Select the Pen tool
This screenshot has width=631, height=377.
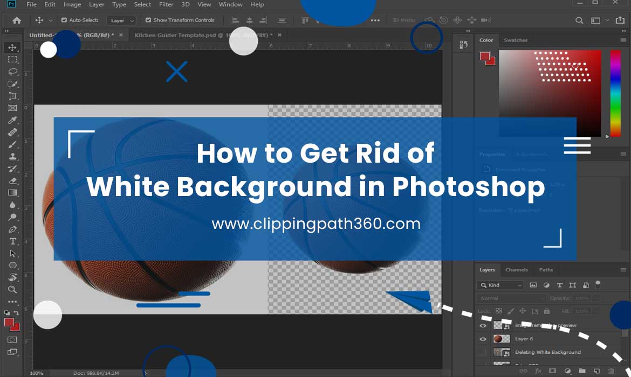tap(12, 229)
